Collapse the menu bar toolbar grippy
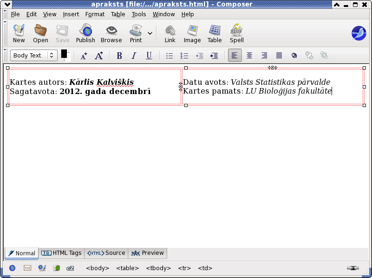This screenshot has width=372, height=278. coord(5,14)
